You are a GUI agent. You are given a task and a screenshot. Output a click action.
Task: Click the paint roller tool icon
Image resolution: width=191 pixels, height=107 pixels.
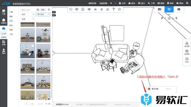click(x=113, y=9)
